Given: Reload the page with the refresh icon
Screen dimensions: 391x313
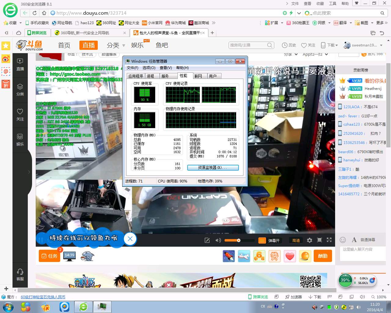Looking at the screenshot, I should (x=35, y=13).
